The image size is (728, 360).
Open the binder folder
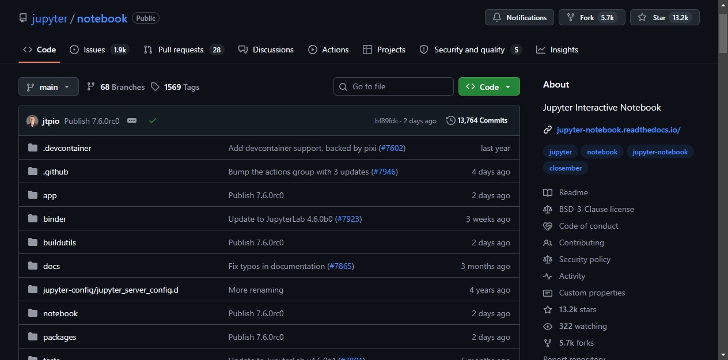55,219
